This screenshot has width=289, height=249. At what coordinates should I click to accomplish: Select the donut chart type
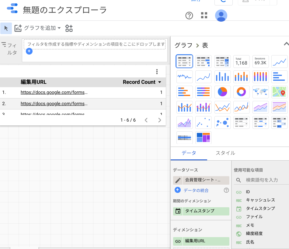click(242, 92)
